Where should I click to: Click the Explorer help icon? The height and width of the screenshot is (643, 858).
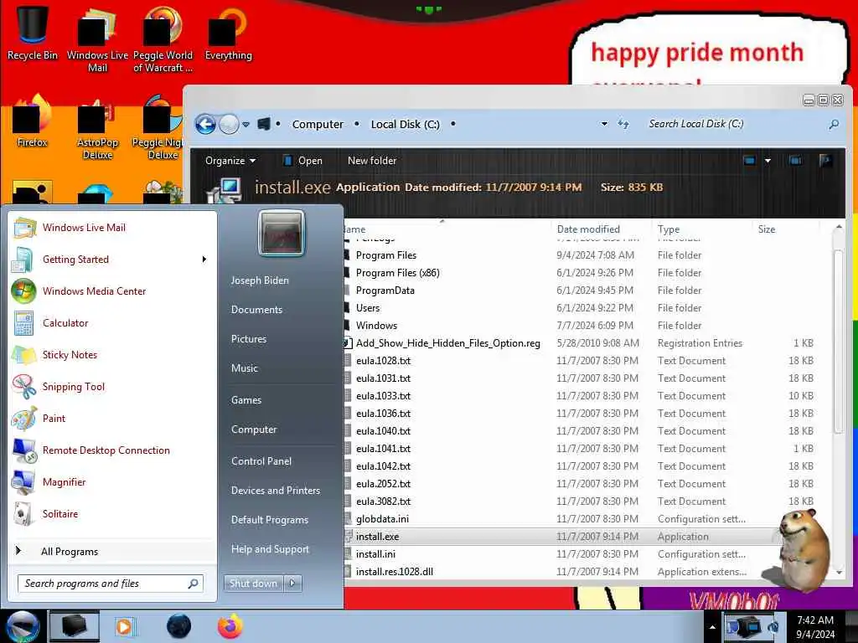825,160
